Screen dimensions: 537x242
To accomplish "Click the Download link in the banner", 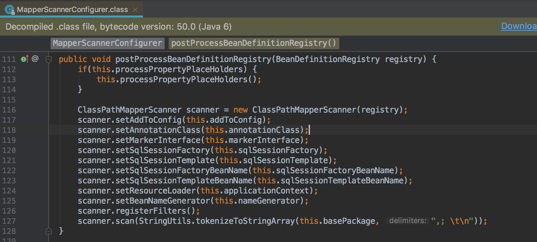I will pyautogui.click(x=518, y=26).
